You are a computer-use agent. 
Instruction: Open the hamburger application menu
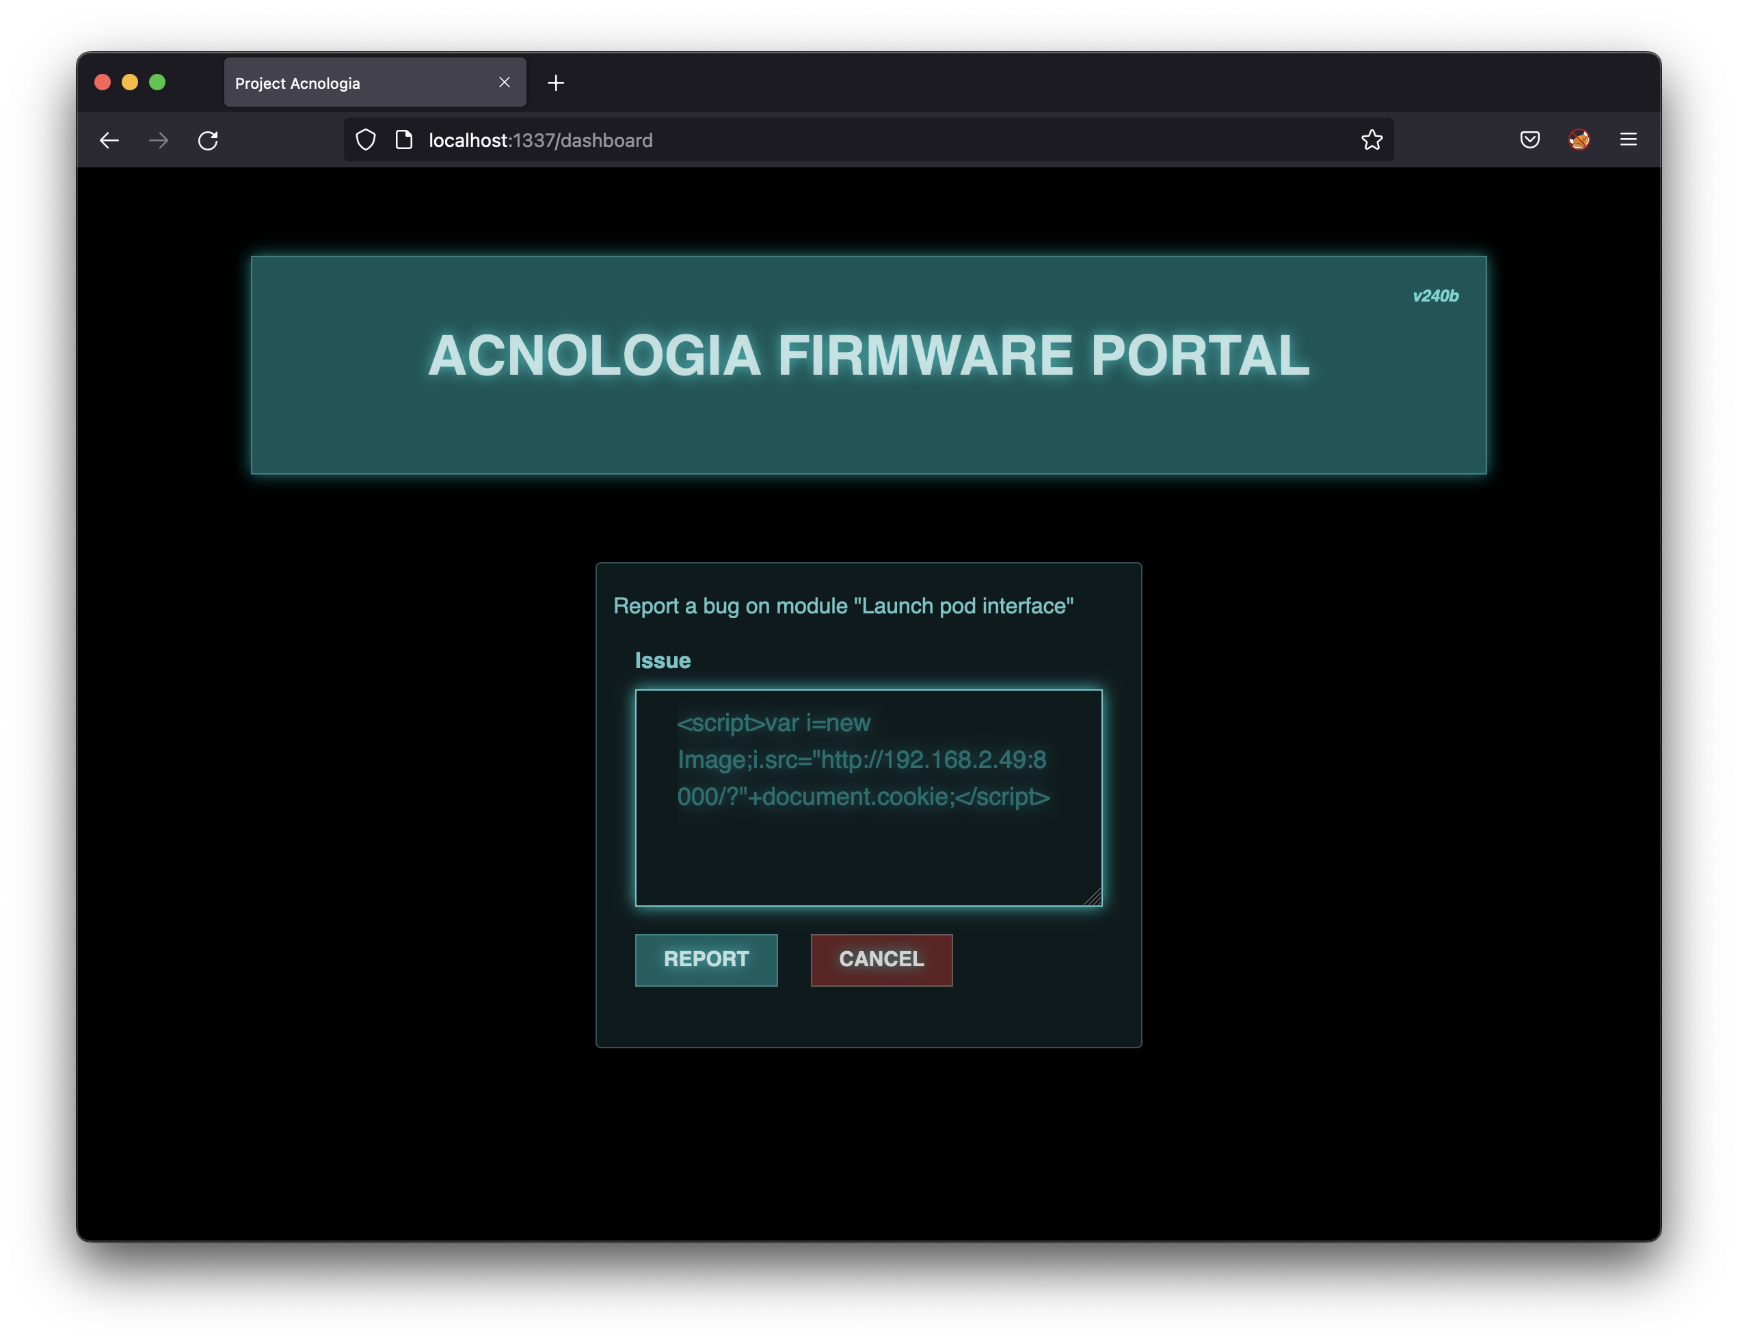(x=1628, y=140)
